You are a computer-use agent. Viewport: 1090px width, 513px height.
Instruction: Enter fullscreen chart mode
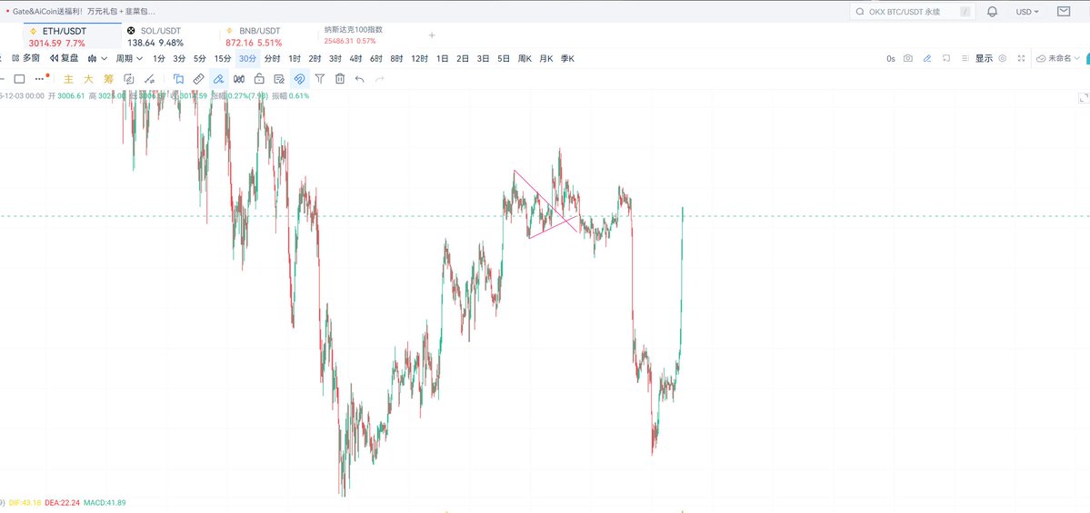1021,58
